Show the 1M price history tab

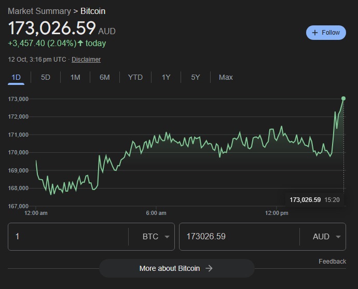point(75,77)
